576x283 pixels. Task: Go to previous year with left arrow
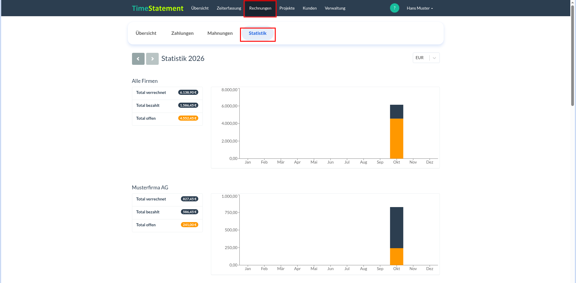tap(138, 59)
